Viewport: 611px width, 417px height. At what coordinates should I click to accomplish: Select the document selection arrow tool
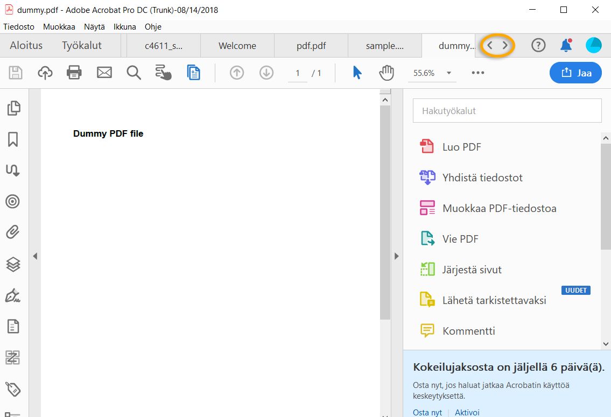click(x=357, y=72)
